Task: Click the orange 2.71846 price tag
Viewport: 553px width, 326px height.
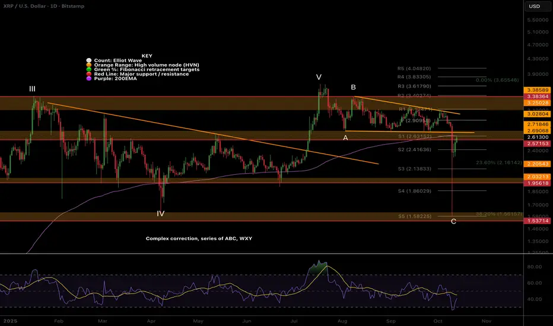Action: coord(538,124)
